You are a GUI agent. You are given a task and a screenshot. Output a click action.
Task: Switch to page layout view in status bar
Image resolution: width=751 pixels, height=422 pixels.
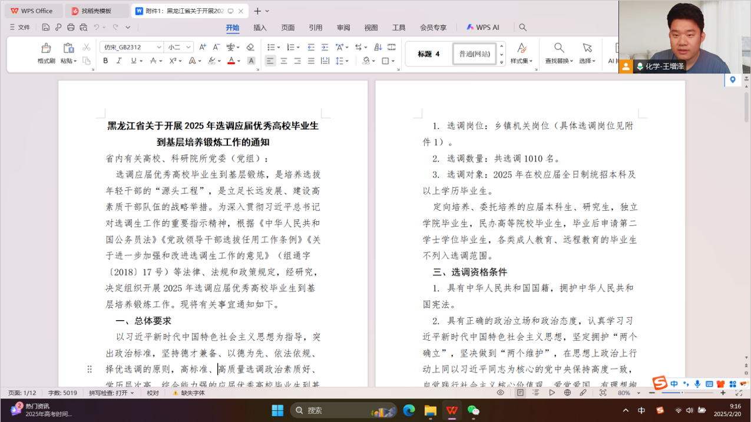[x=520, y=393]
